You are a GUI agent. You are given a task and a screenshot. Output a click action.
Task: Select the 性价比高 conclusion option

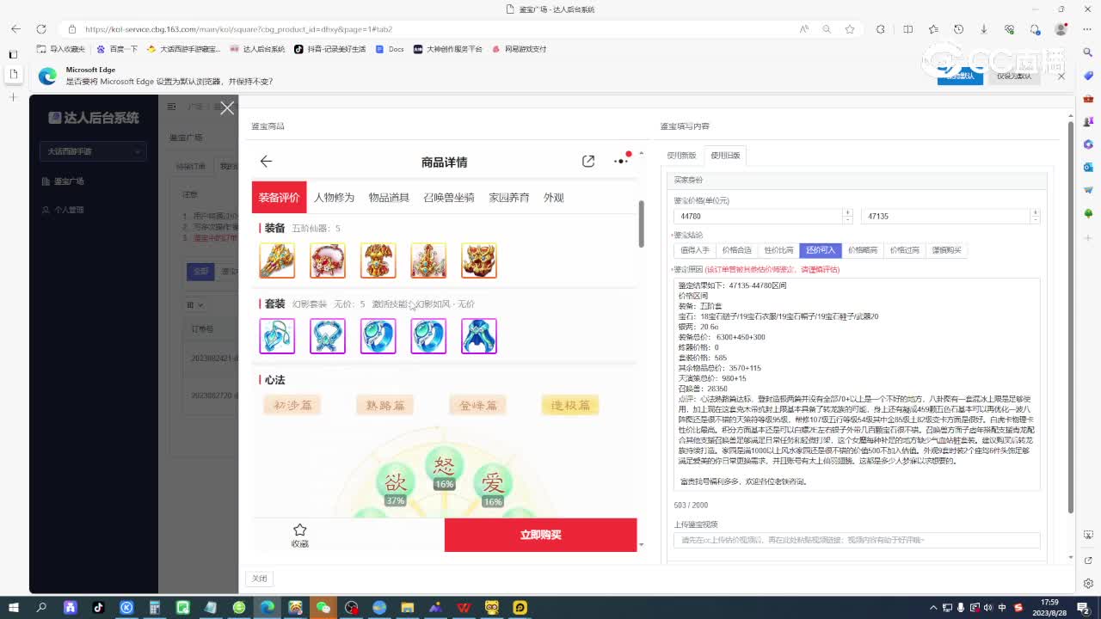pyautogui.click(x=778, y=250)
